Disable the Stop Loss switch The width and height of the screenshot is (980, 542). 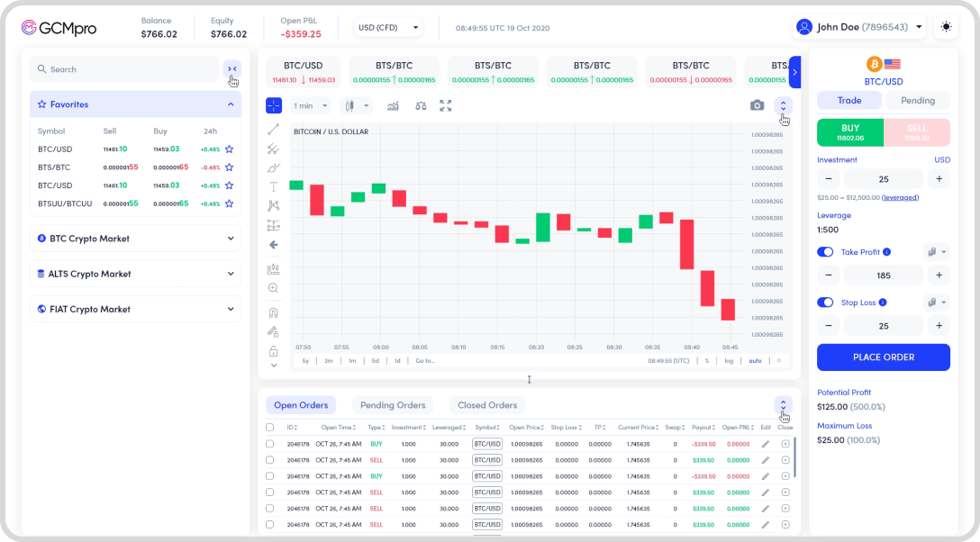click(825, 303)
